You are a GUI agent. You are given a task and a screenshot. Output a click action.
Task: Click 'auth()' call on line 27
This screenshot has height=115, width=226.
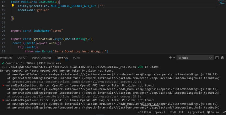click(54, 43)
